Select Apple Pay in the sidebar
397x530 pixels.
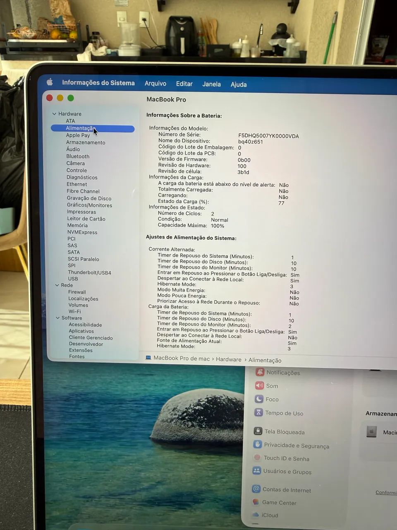click(x=78, y=135)
